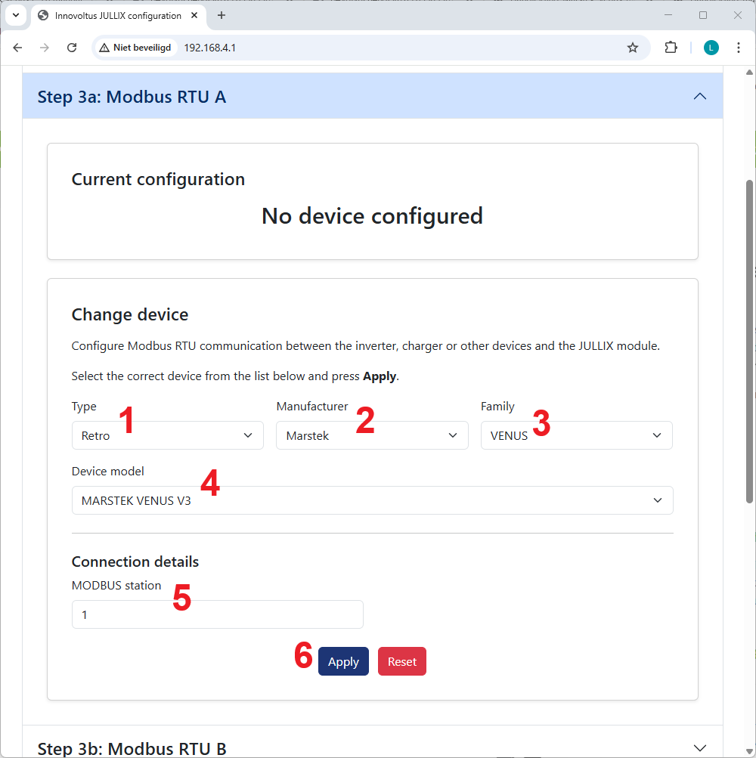Click the address bar URL 192.168.4.1
The width and height of the screenshot is (756, 758).
click(x=211, y=48)
